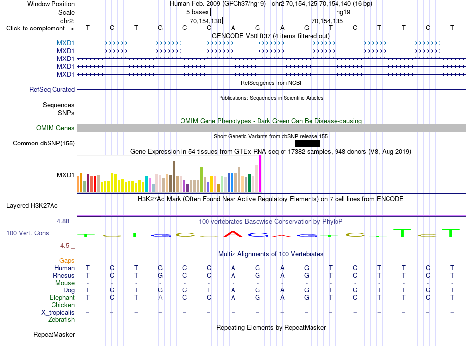Click the red A in the conservation logo
The height and width of the screenshot is (346, 466).
(x=233, y=234)
